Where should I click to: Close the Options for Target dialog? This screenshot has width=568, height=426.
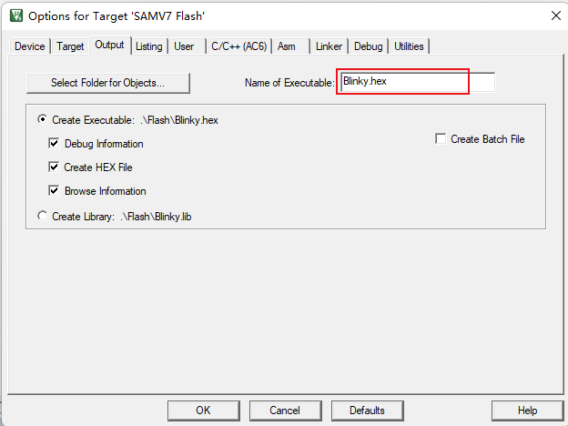pos(555,15)
